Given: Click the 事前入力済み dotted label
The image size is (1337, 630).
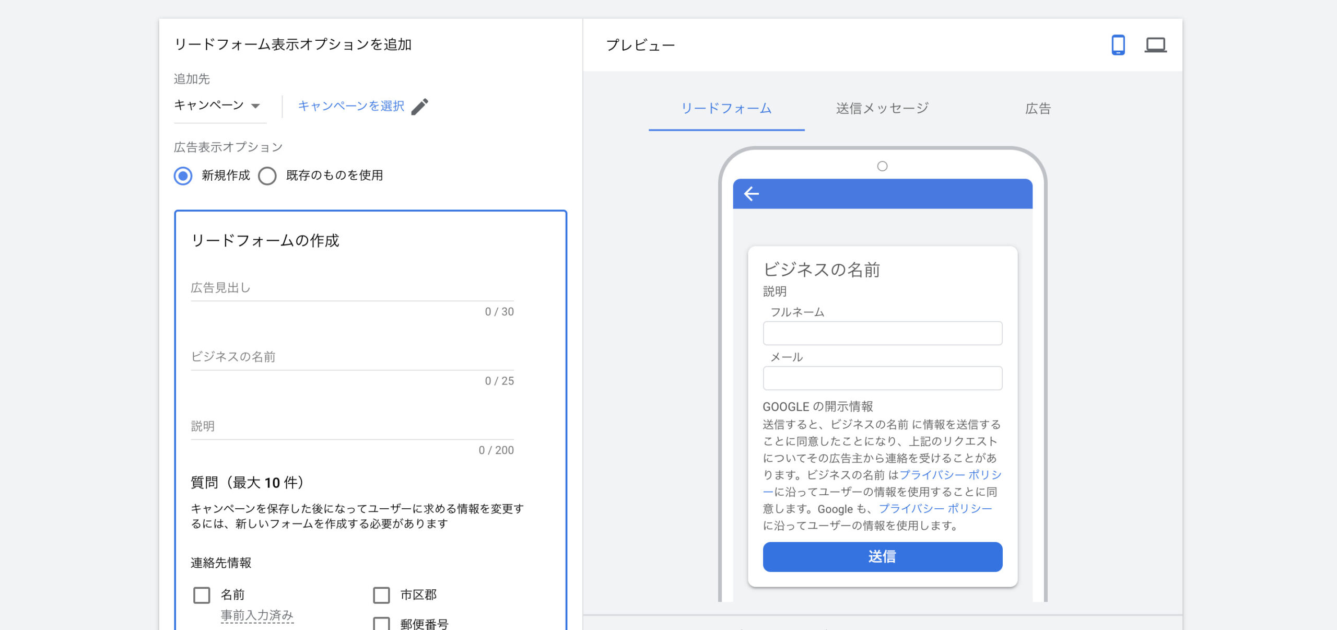Looking at the screenshot, I should (x=257, y=615).
